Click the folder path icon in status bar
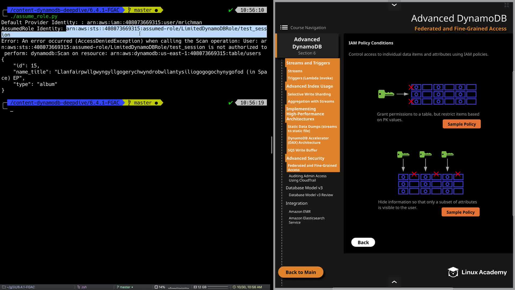The width and height of the screenshot is (515, 290). (4, 287)
